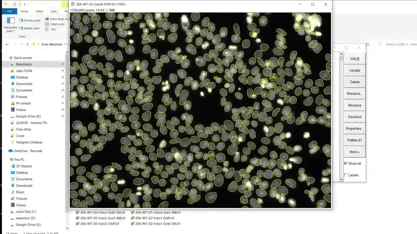Select file 20X-WT-D2-Foto1-DAPI.tif
This screenshot has height=234, width=417.
click(x=152, y=218)
